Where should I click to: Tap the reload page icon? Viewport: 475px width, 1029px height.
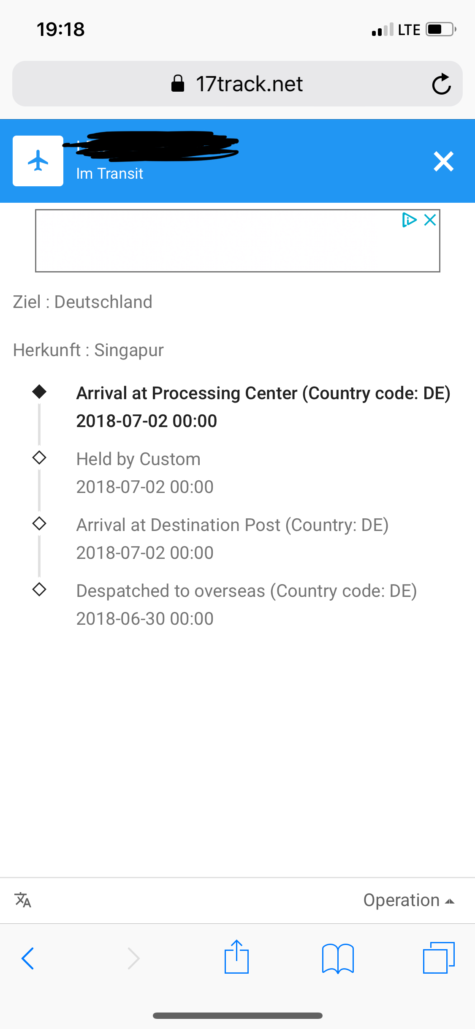click(441, 84)
